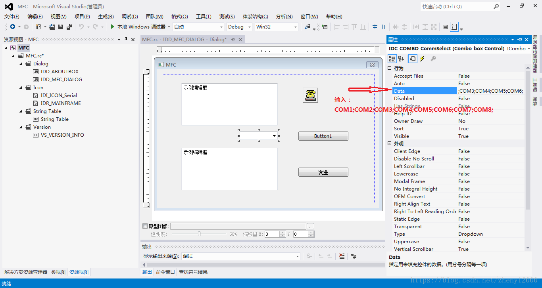Click the properties page icon in properties panel
Viewport: 542px width, 288px height.
pos(413,59)
